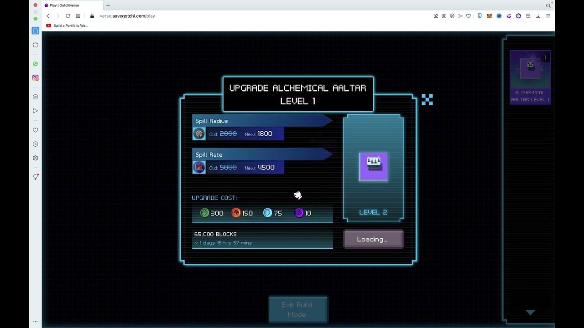This screenshot has height=328, width=584.
Task: Open the blue Ronin wallet extension
Action: [x=480, y=16]
